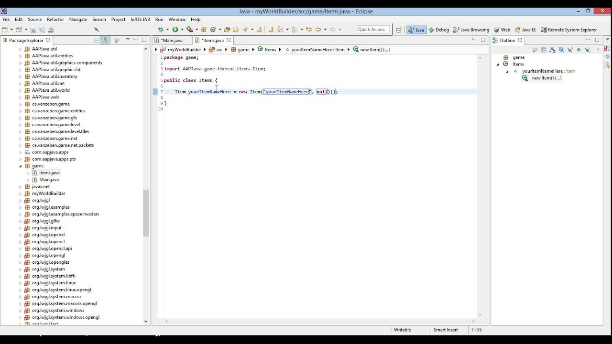Click the package icon beside game in Outline
This screenshot has height=344, width=612.
click(x=505, y=57)
